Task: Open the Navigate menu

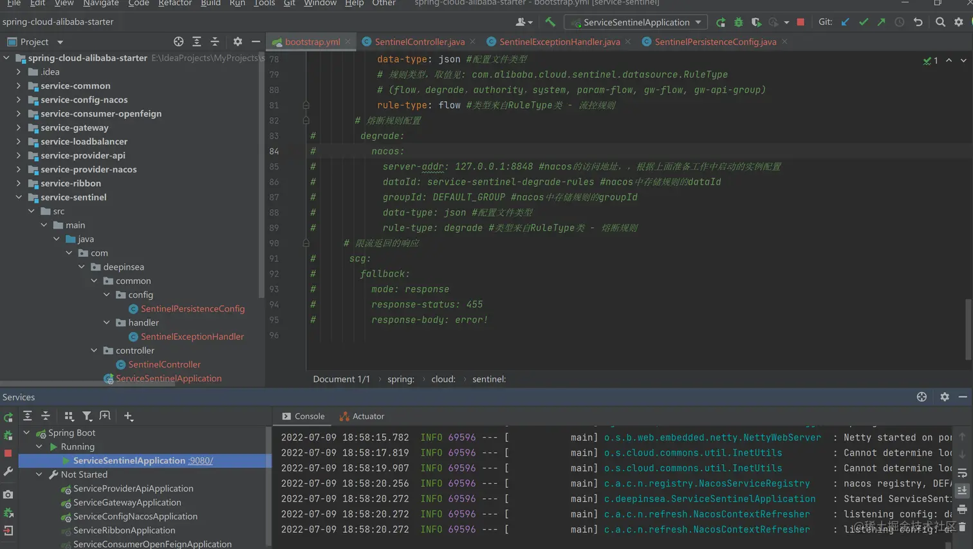Action: click(101, 3)
